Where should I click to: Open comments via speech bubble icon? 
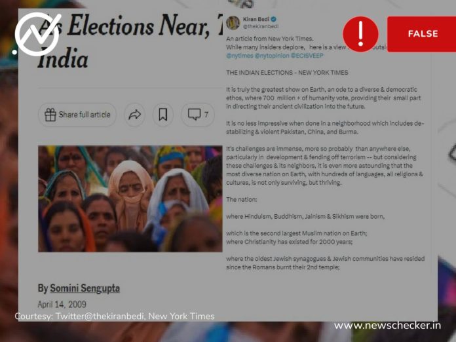coord(198,115)
